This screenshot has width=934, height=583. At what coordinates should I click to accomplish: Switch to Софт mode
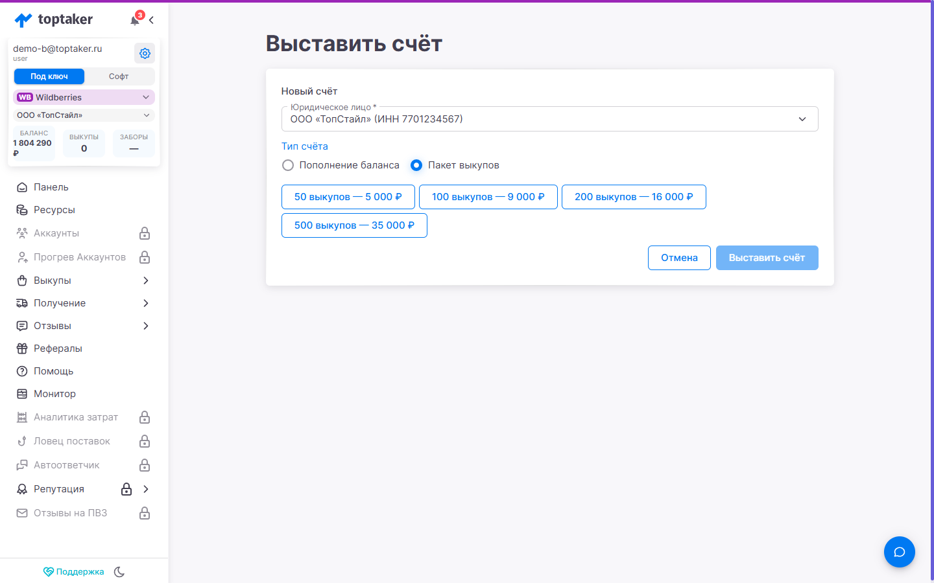119,76
